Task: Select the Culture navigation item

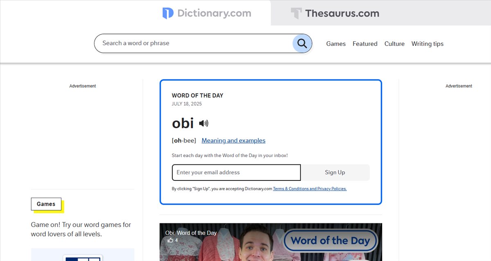Action: point(394,44)
